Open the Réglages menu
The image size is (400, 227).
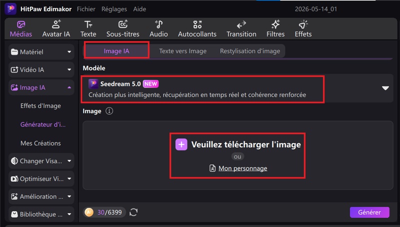click(x=114, y=9)
